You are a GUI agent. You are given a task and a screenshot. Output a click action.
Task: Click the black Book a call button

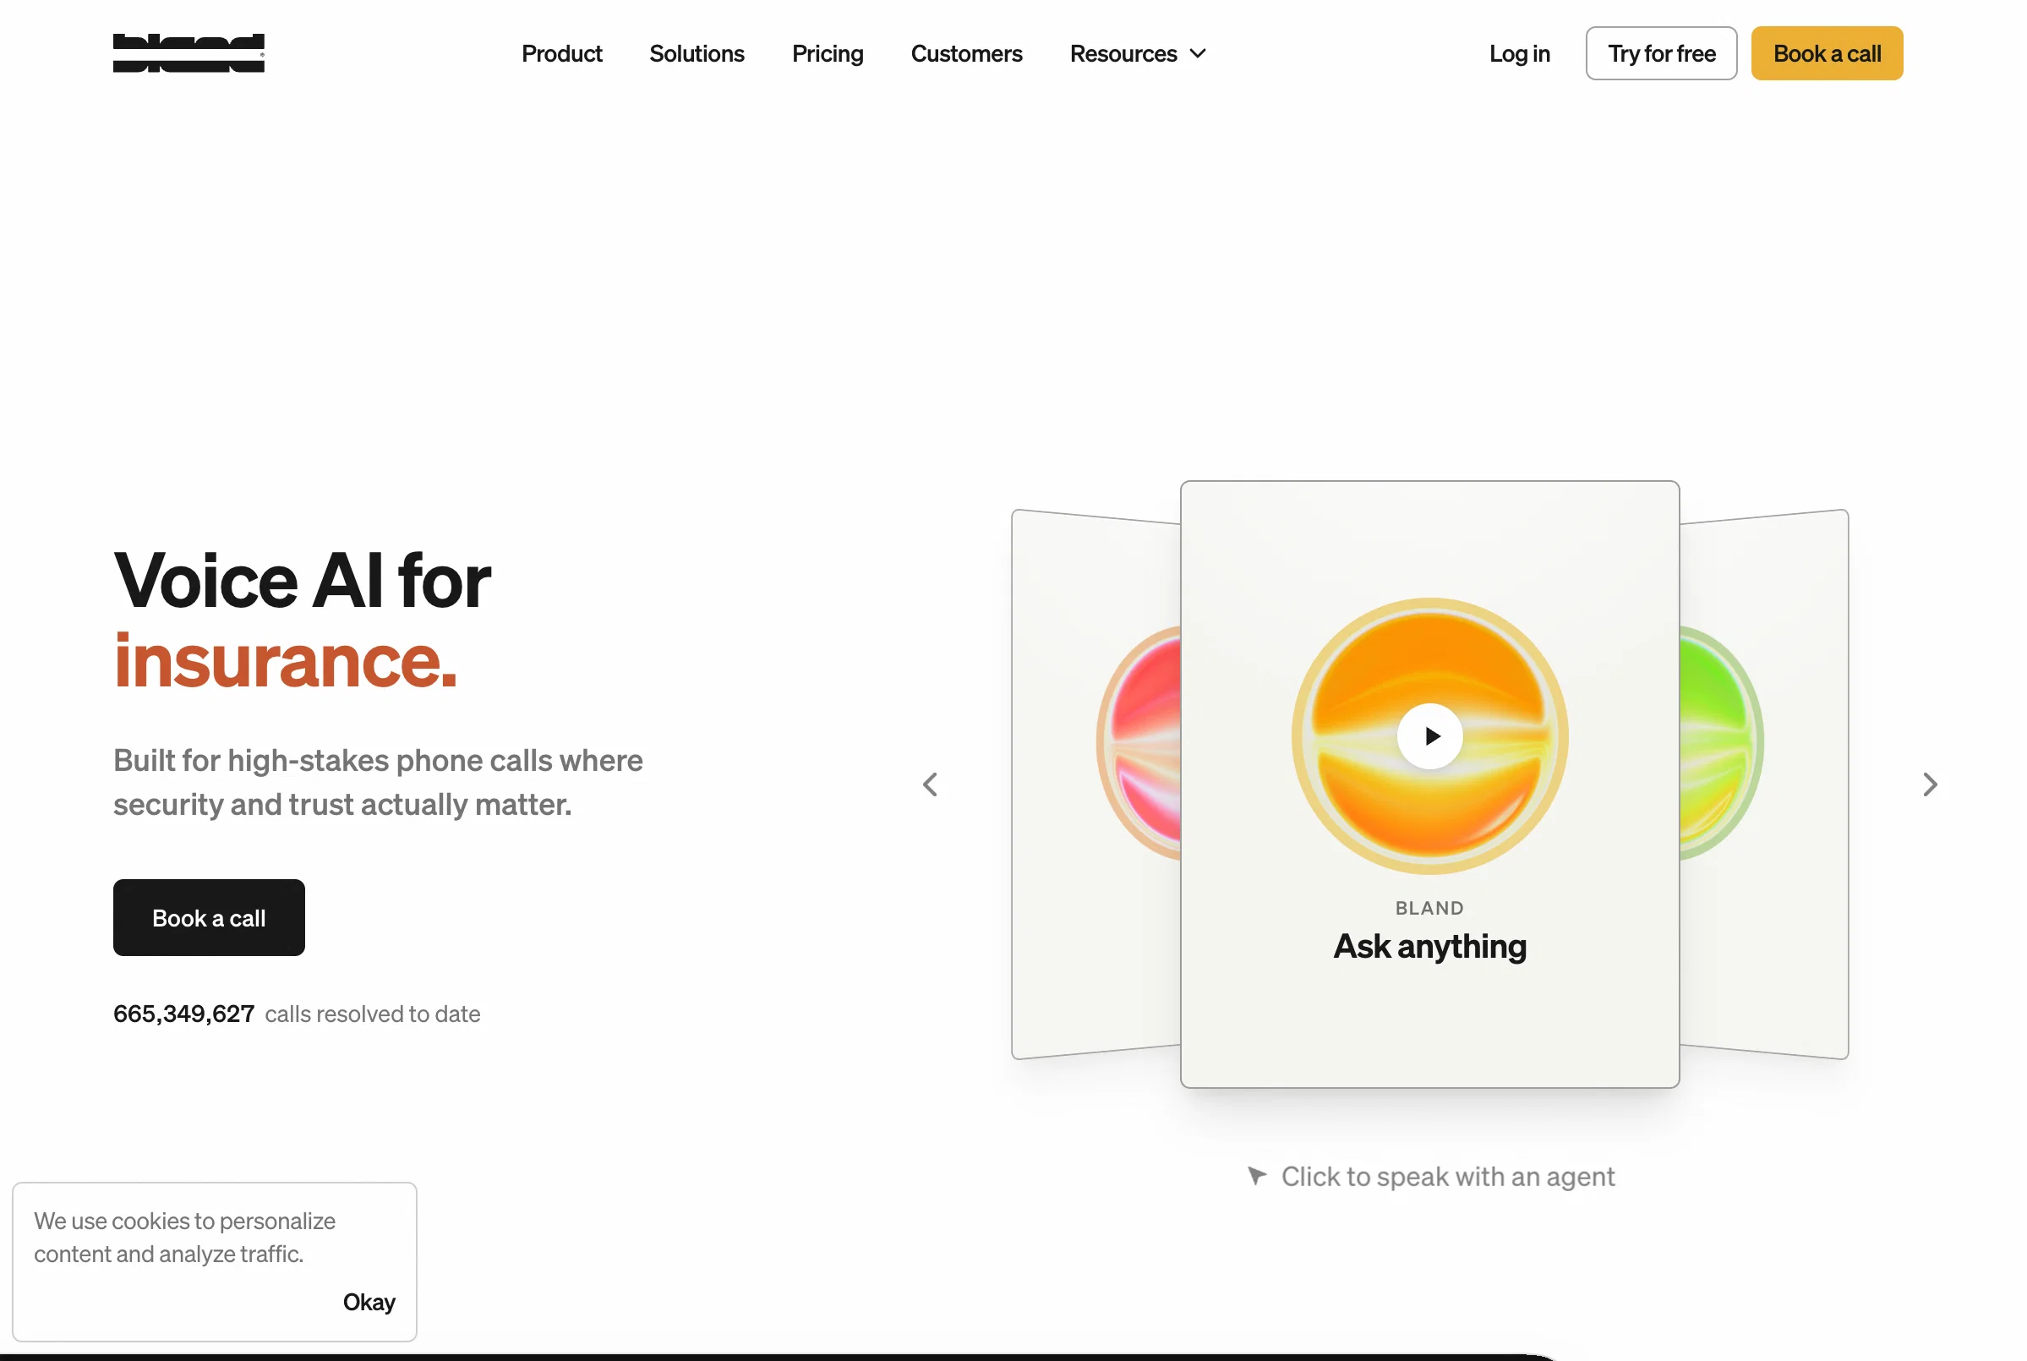[209, 917]
